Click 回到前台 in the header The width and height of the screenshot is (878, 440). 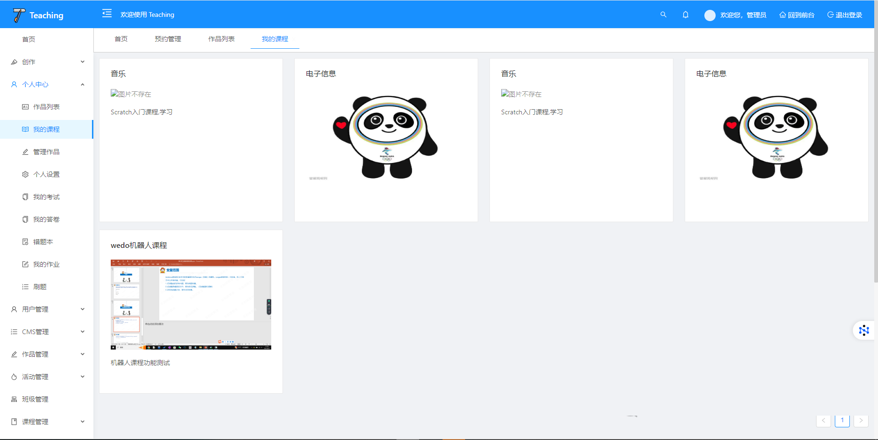coord(797,15)
